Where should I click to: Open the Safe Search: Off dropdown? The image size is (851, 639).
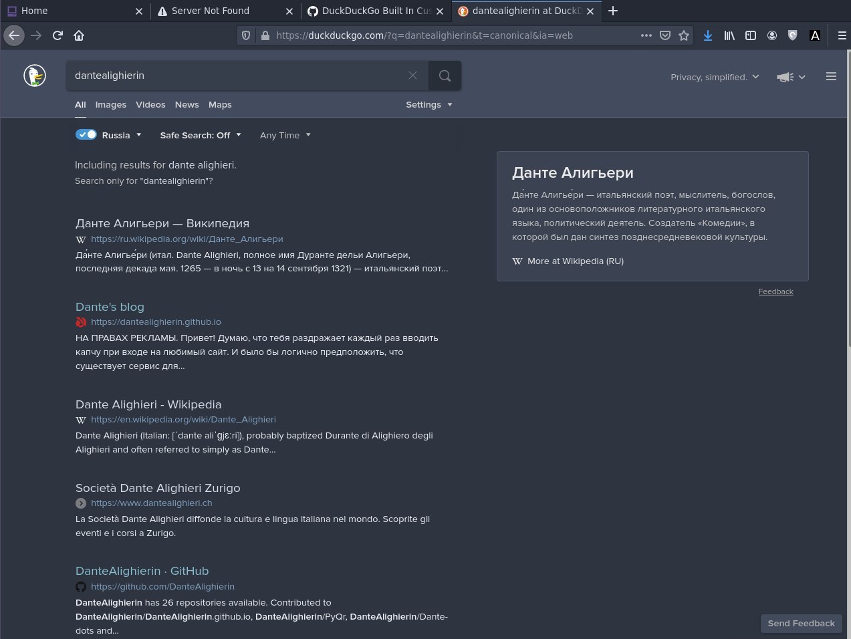tap(201, 135)
